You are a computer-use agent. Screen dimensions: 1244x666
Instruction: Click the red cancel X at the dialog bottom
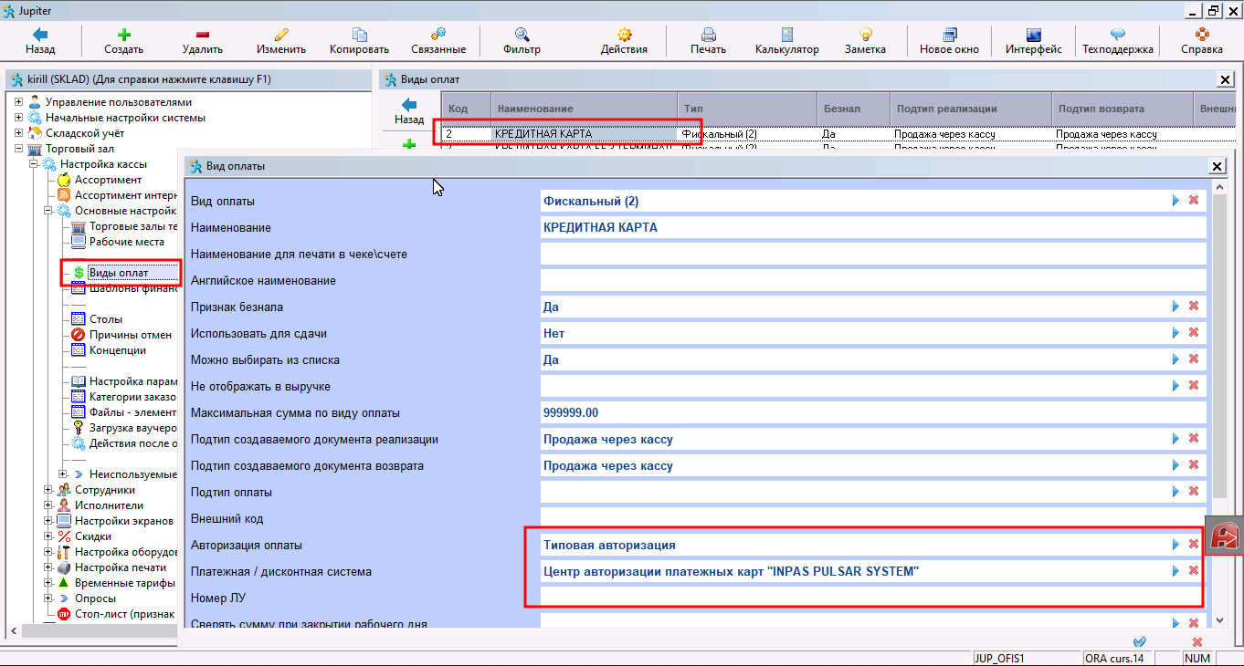pyautogui.click(x=1197, y=642)
